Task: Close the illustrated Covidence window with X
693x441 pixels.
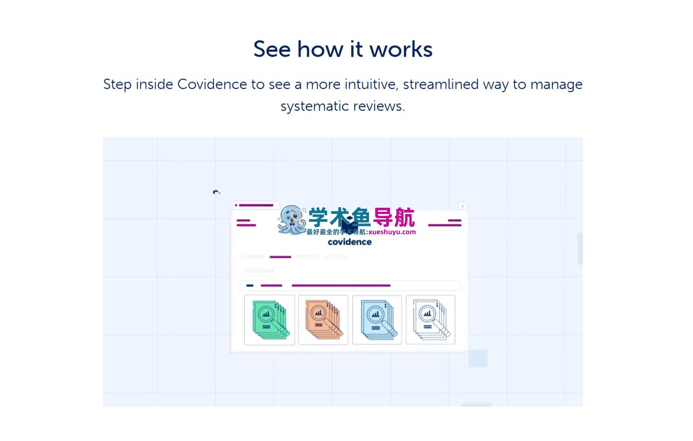Action: (463, 206)
